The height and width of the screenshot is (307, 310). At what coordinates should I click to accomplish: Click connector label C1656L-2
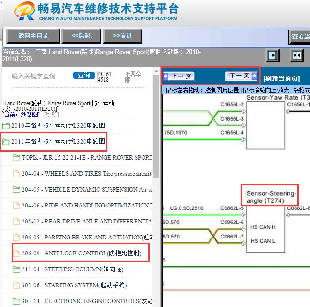(232, 104)
